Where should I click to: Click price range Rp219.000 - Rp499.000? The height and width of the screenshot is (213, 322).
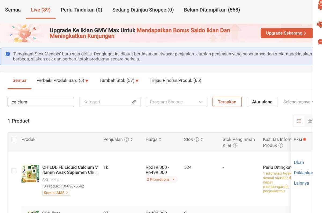tap(158, 170)
